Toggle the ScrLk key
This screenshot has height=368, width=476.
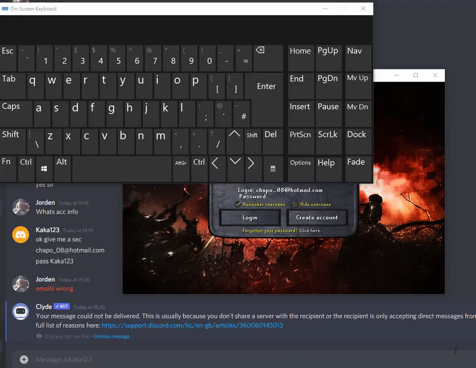coord(329,141)
